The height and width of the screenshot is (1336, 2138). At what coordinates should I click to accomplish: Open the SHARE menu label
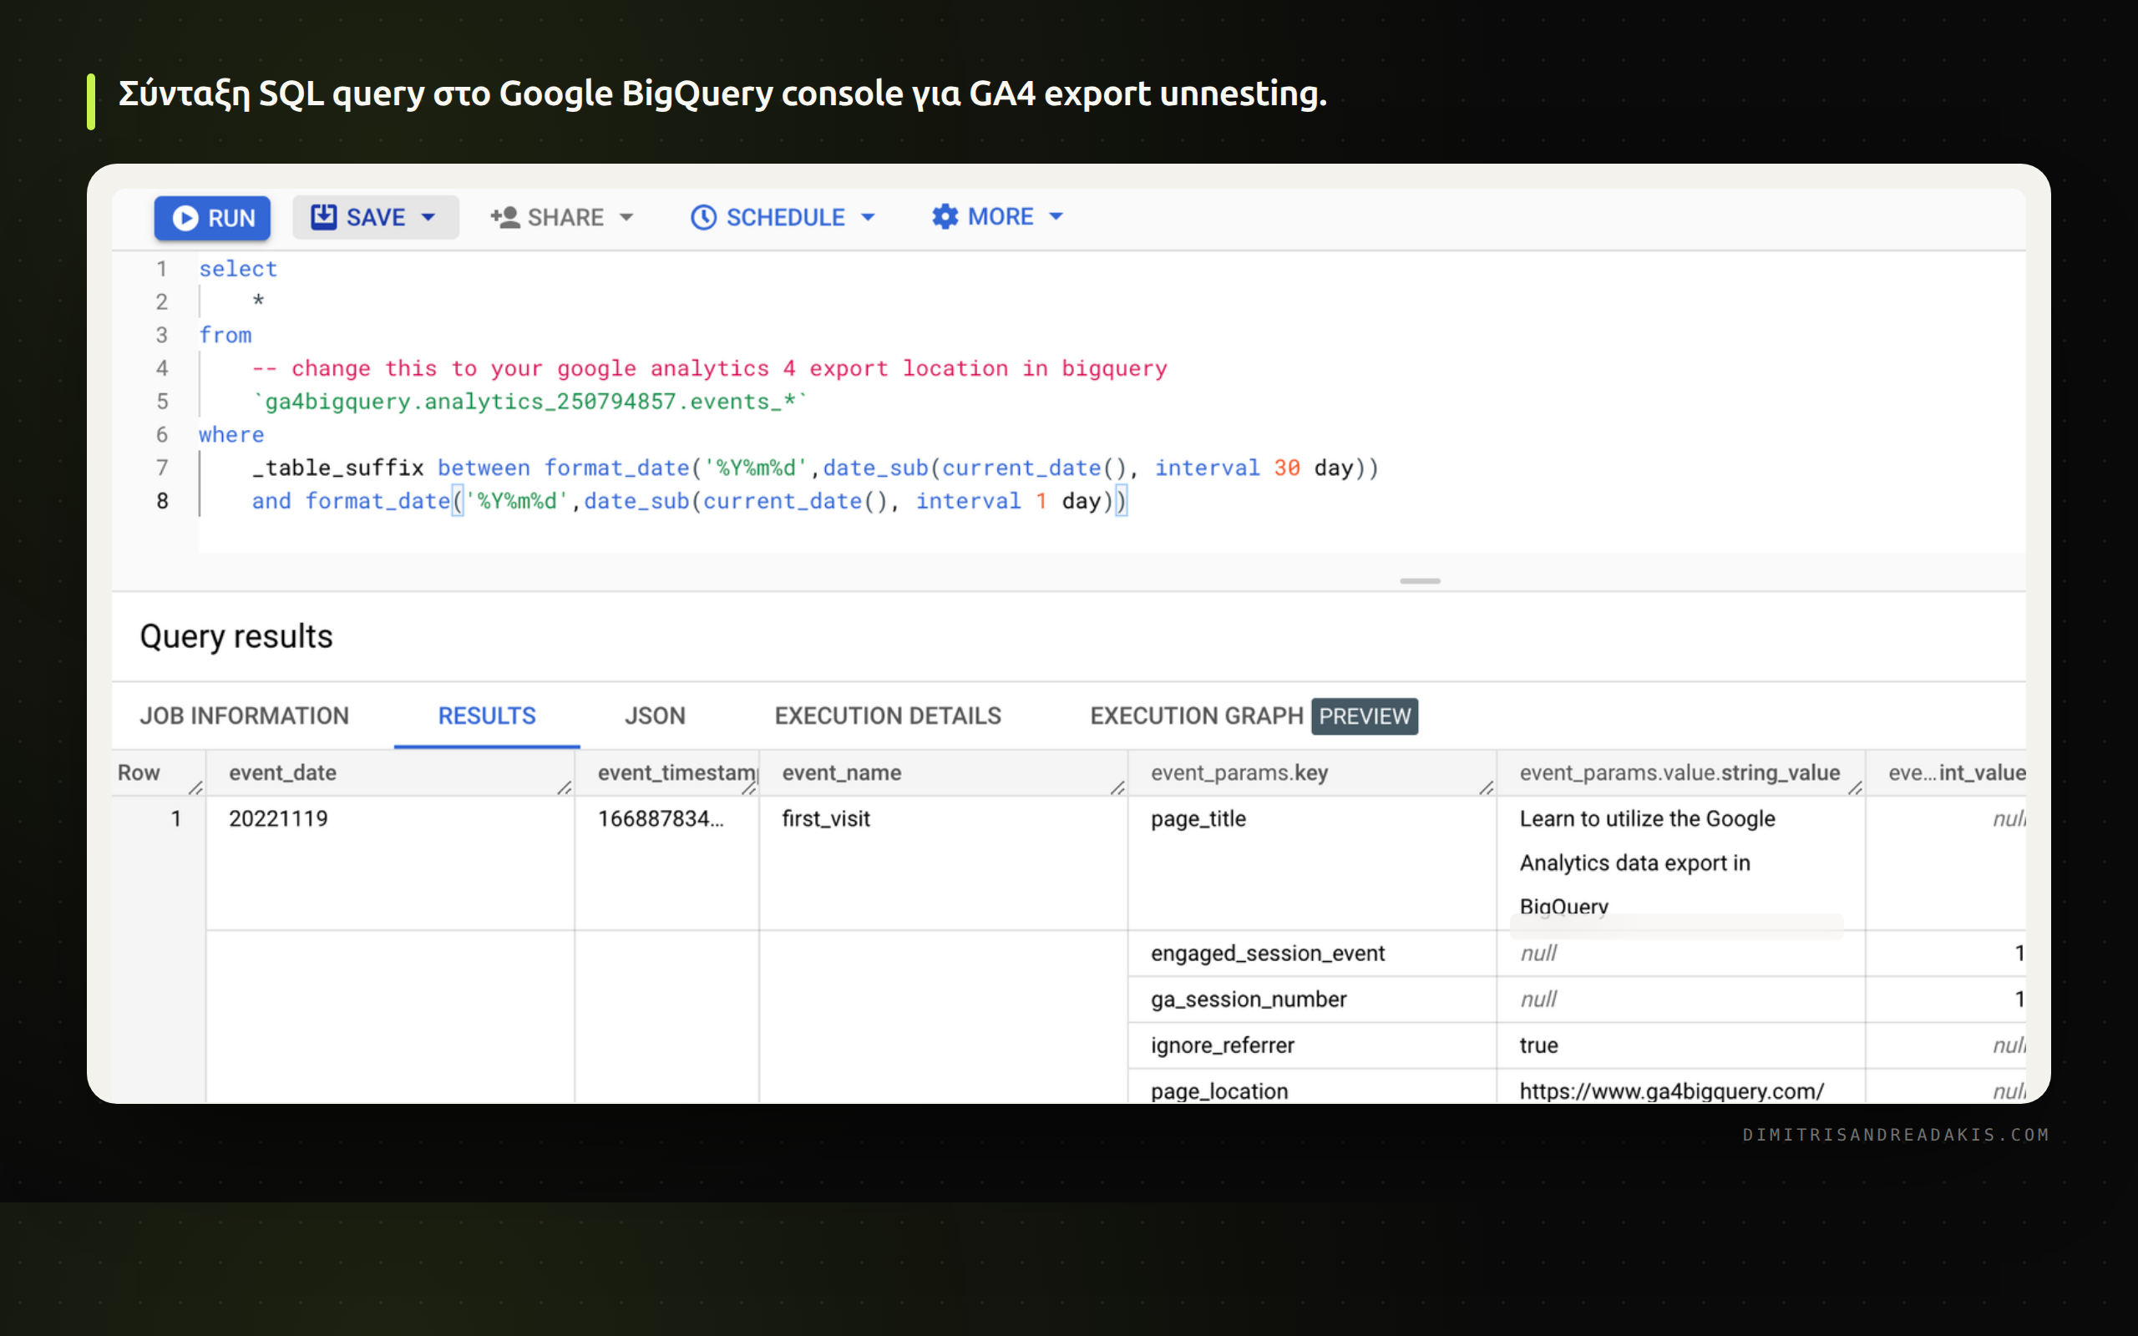click(x=565, y=217)
